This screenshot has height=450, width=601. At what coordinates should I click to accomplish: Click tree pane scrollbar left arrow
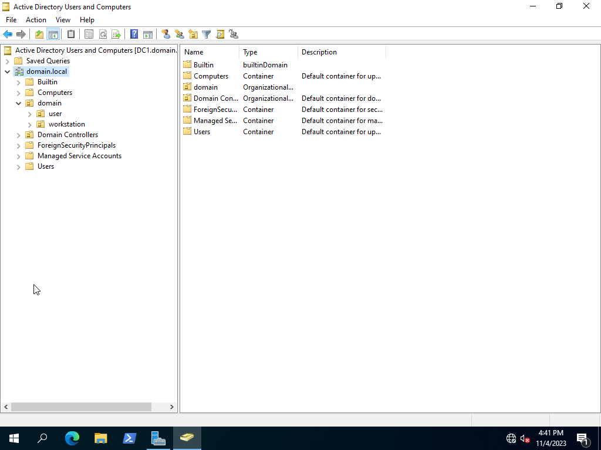click(6, 407)
